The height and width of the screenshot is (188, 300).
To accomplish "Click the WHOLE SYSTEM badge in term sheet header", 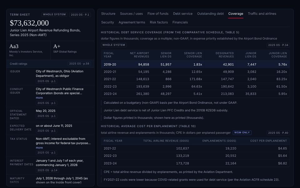I will click(x=54, y=14).
